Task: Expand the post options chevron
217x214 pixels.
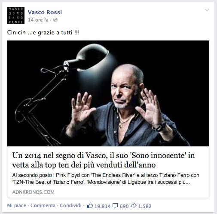Action: [207, 10]
